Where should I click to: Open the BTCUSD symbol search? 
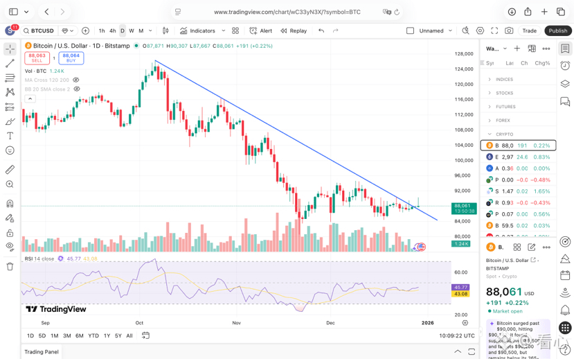click(x=39, y=30)
